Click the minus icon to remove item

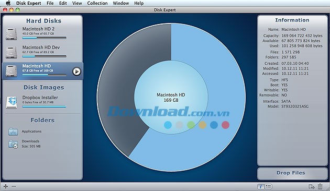[x=14, y=186]
